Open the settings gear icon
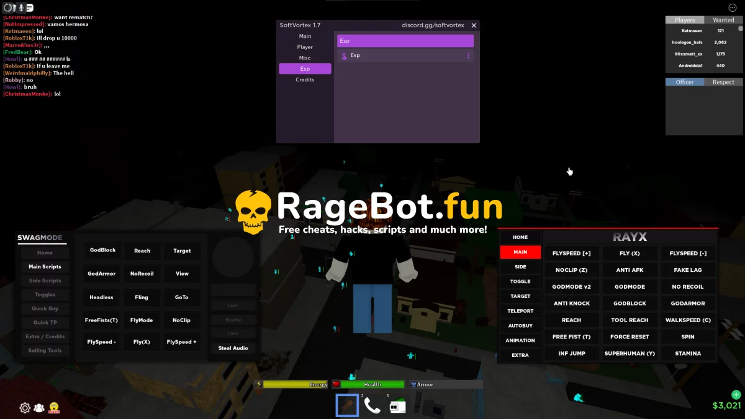The image size is (745, 419). (25, 408)
